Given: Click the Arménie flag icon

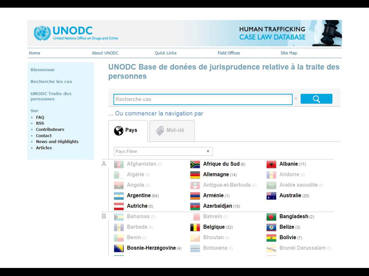Looking at the screenshot, I should pyautogui.click(x=195, y=196).
